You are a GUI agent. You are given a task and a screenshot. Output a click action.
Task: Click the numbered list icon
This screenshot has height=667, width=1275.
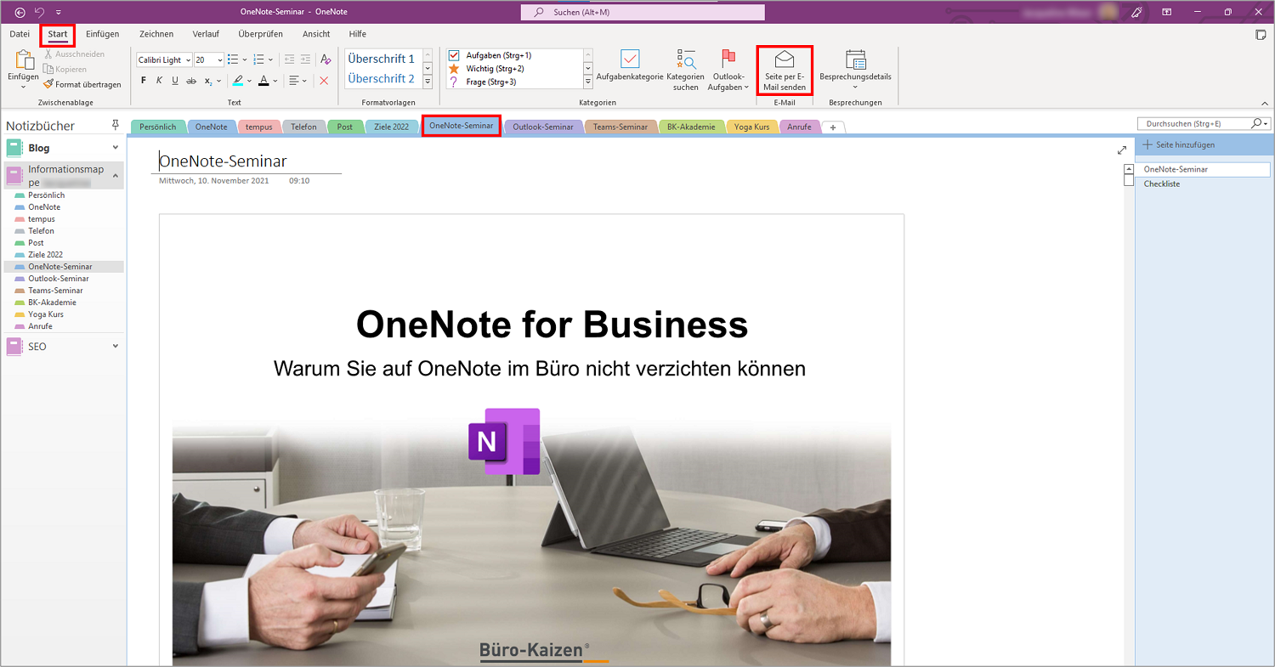(x=259, y=59)
